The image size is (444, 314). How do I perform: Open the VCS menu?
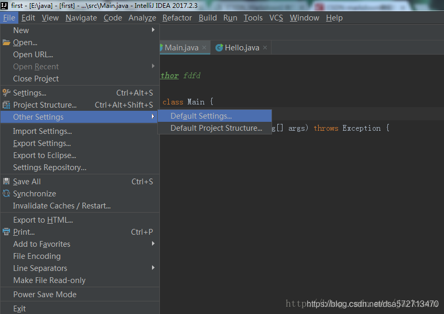(276, 18)
